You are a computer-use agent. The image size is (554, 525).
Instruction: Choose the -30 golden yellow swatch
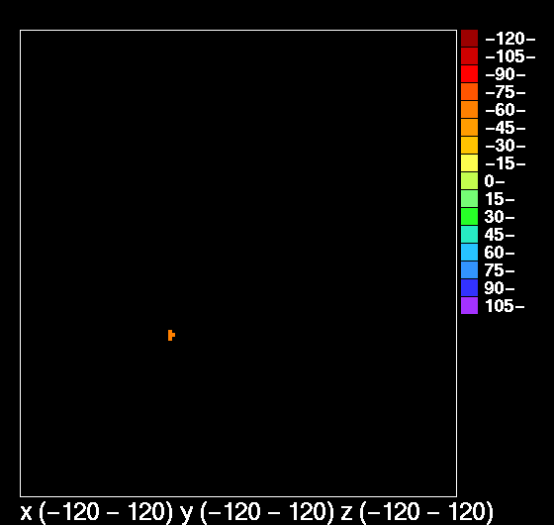[469, 145]
